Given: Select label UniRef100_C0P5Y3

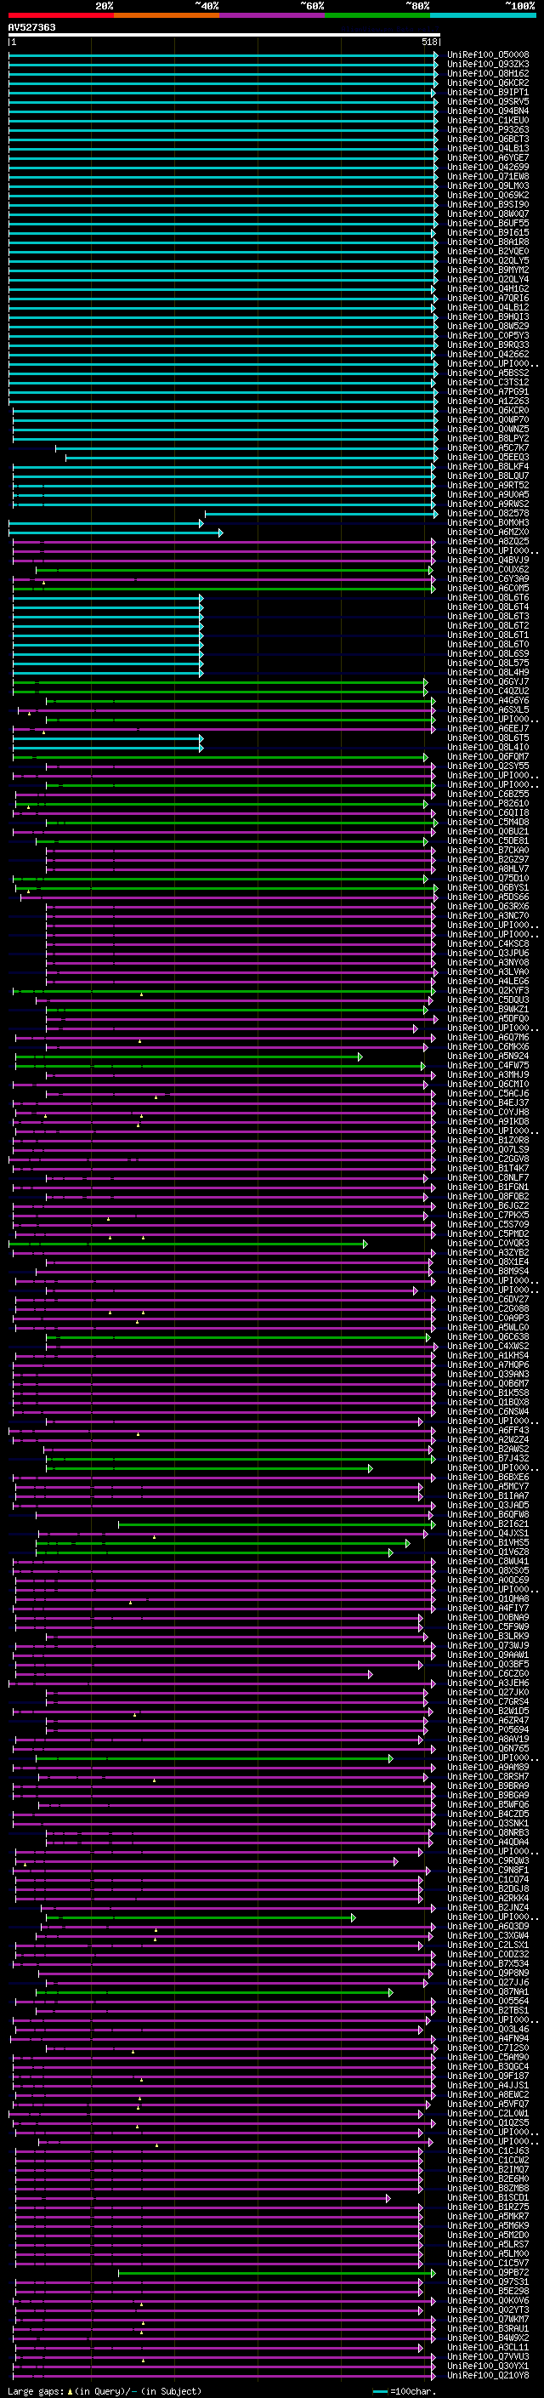Looking at the screenshot, I should point(488,335).
